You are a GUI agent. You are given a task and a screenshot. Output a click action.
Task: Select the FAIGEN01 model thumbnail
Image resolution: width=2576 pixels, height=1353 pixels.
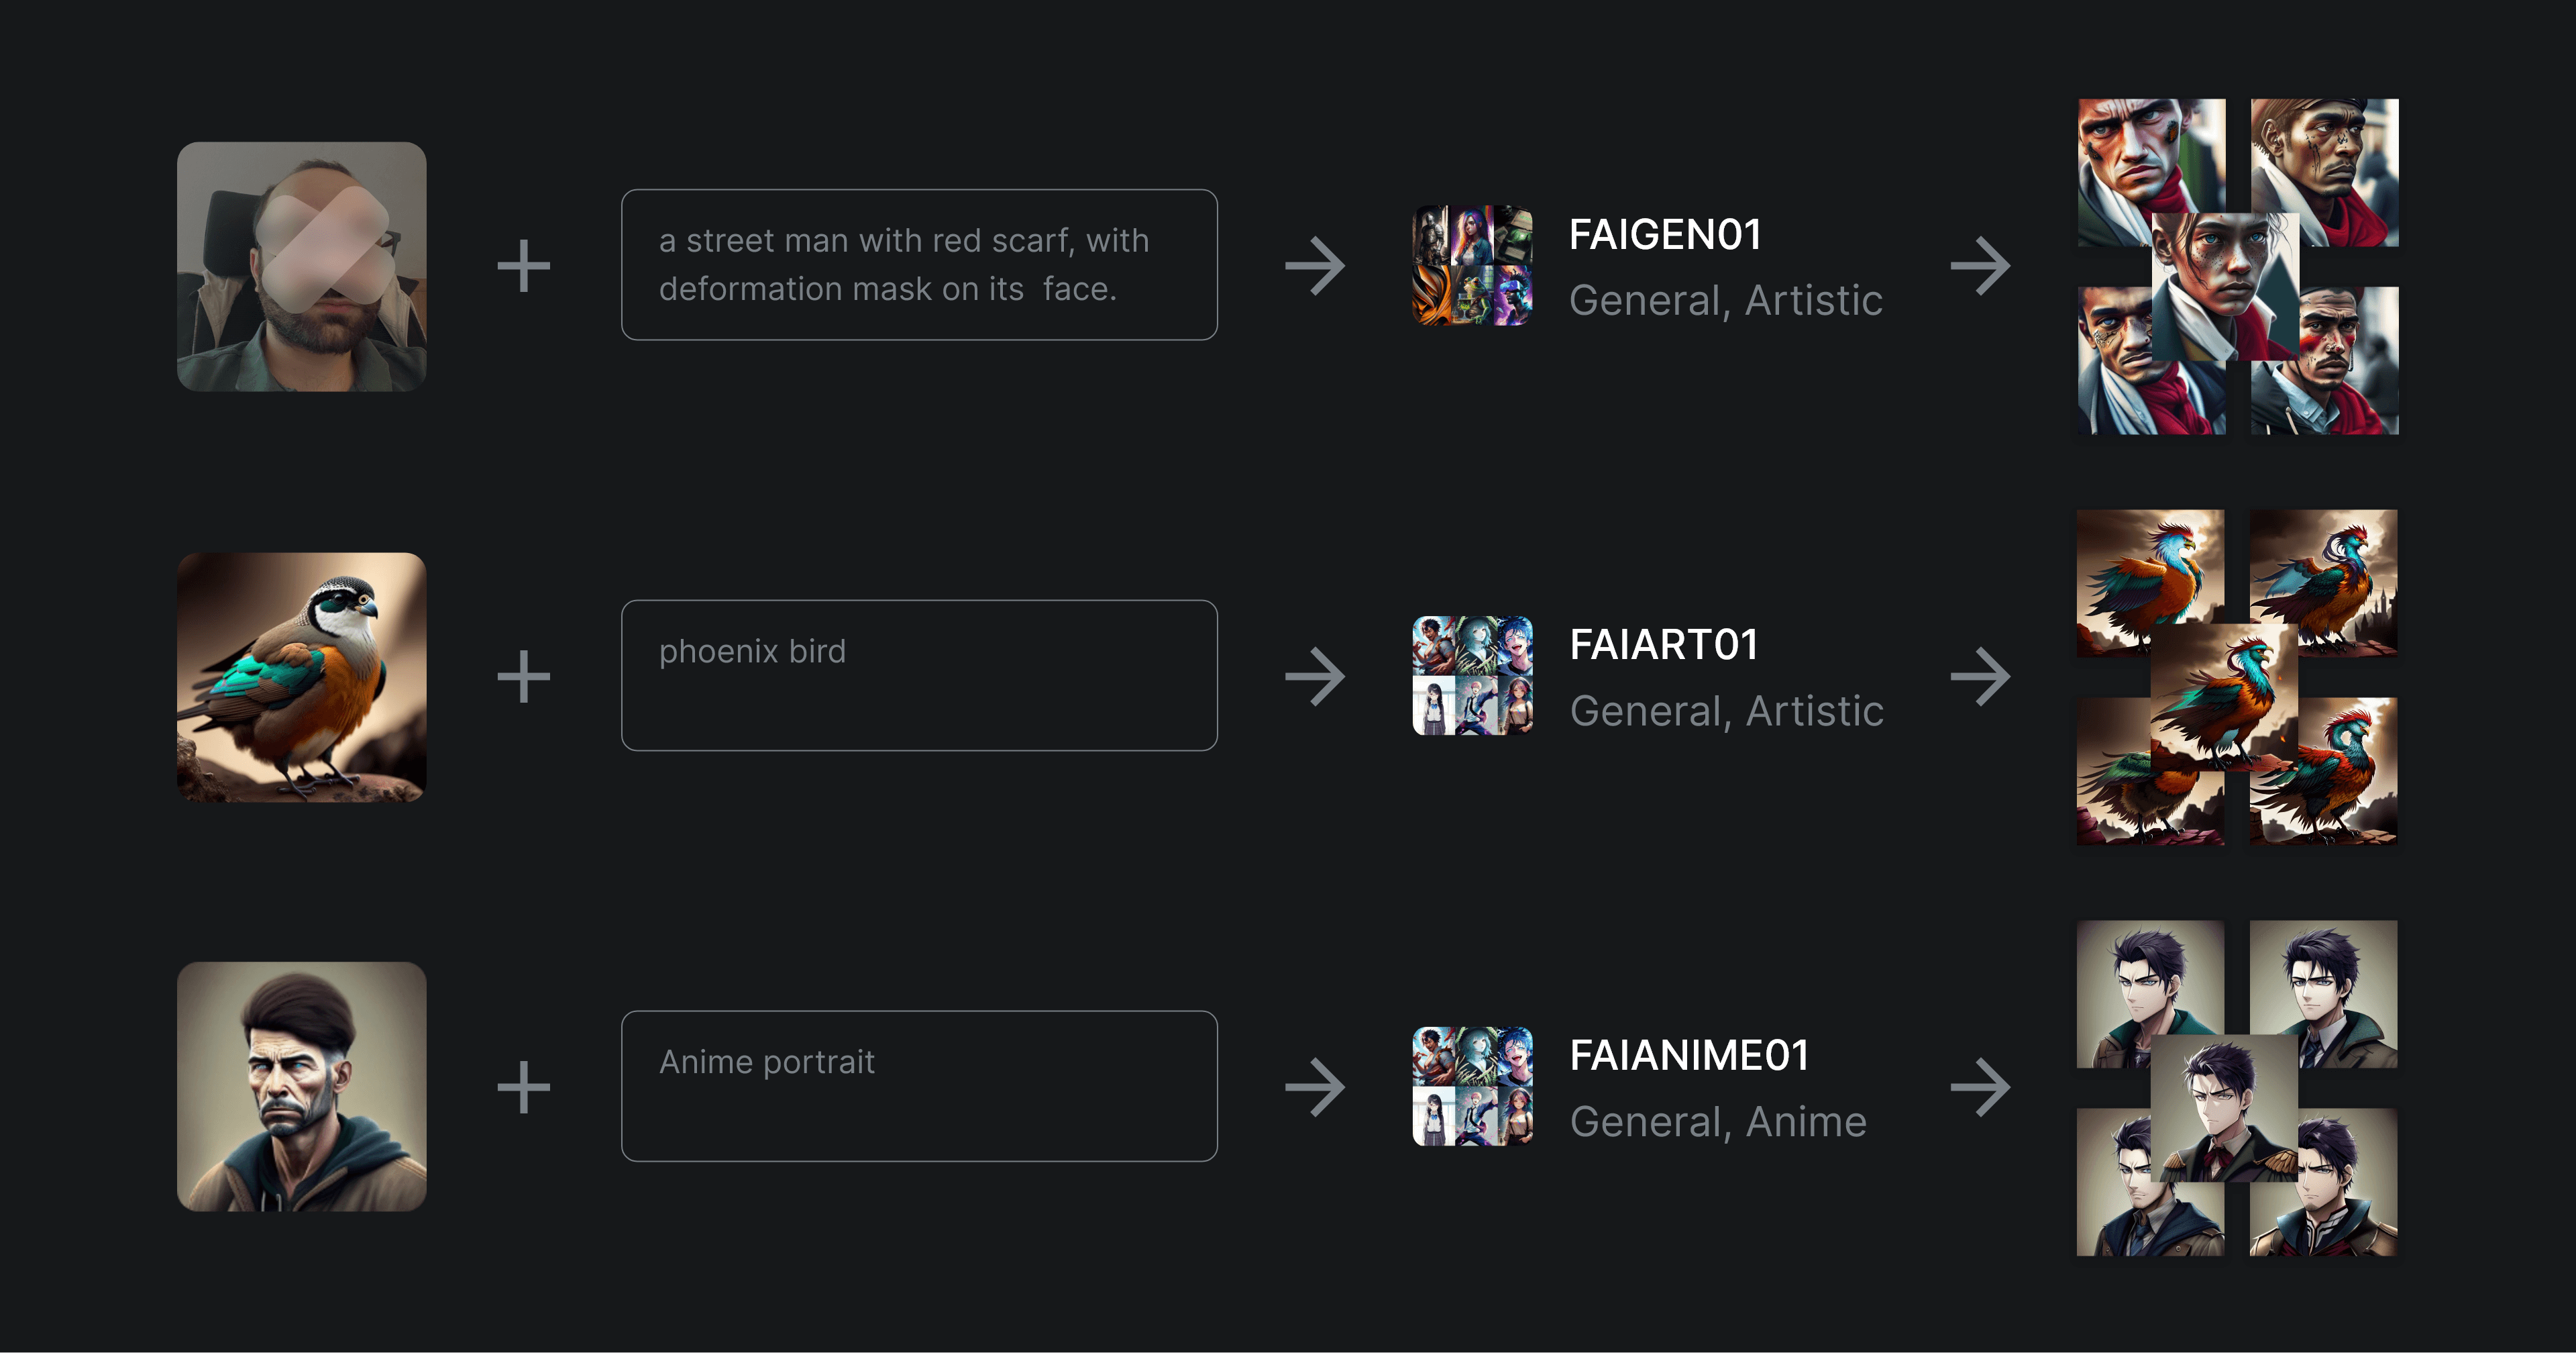[x=1472, y=265]
